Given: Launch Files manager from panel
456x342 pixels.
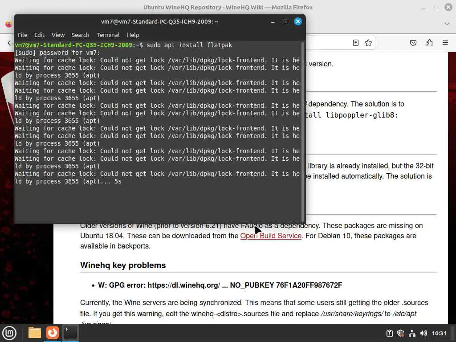Looking at the screenshot, I should click(35, 333).
